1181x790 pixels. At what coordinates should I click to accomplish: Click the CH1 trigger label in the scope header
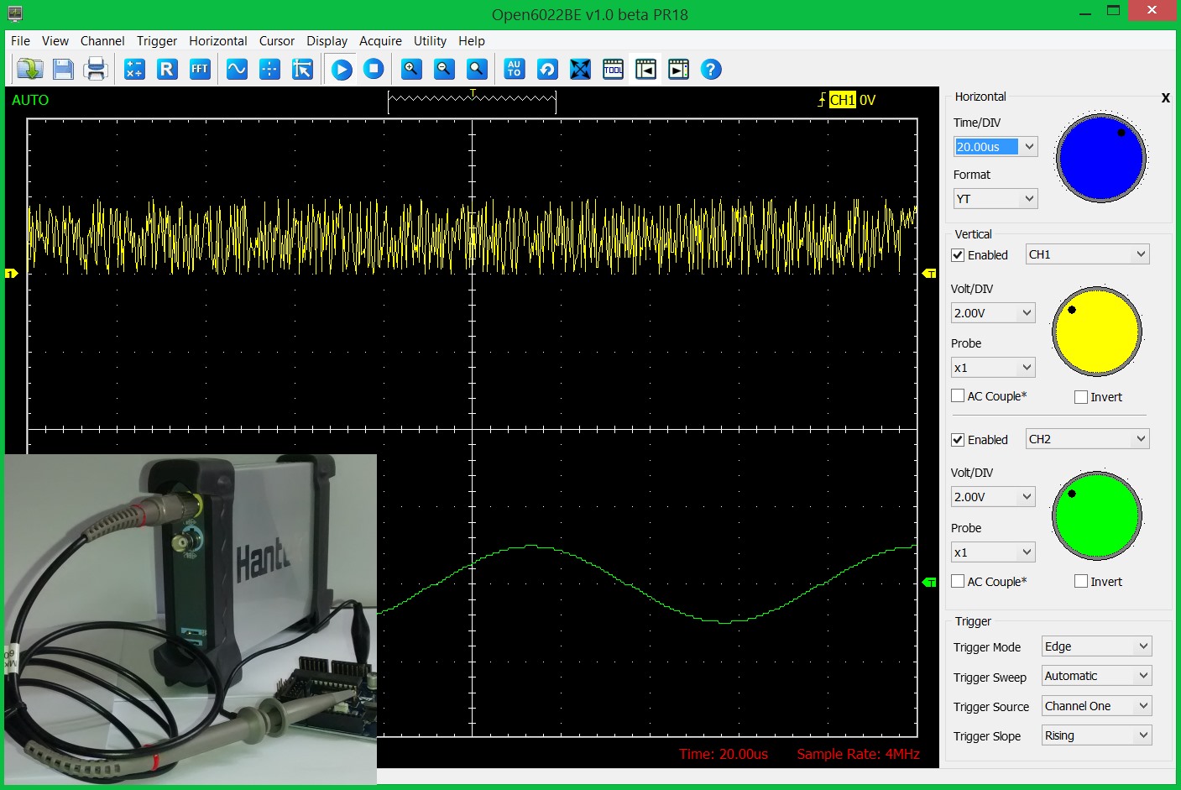tap(842, 100)
